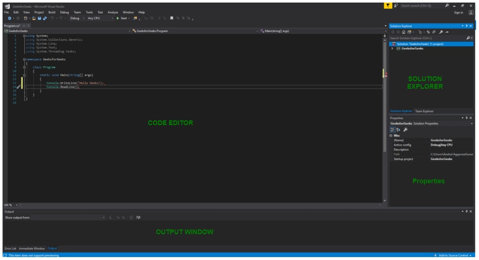Collapse the Misc category in Properties

click(x=391, y=136)
